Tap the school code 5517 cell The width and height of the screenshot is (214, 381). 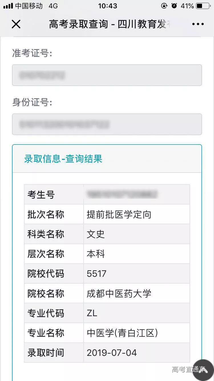coord(136,274)
